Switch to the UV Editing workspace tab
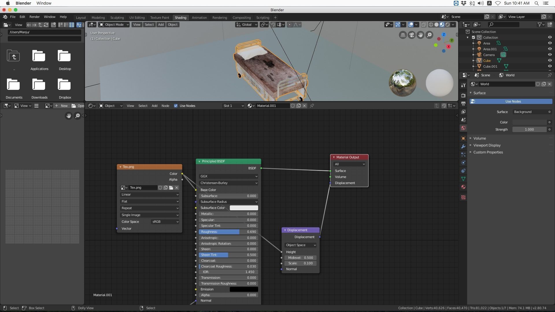This screenshot has height=312, width=555. click(x=137, y=18)
